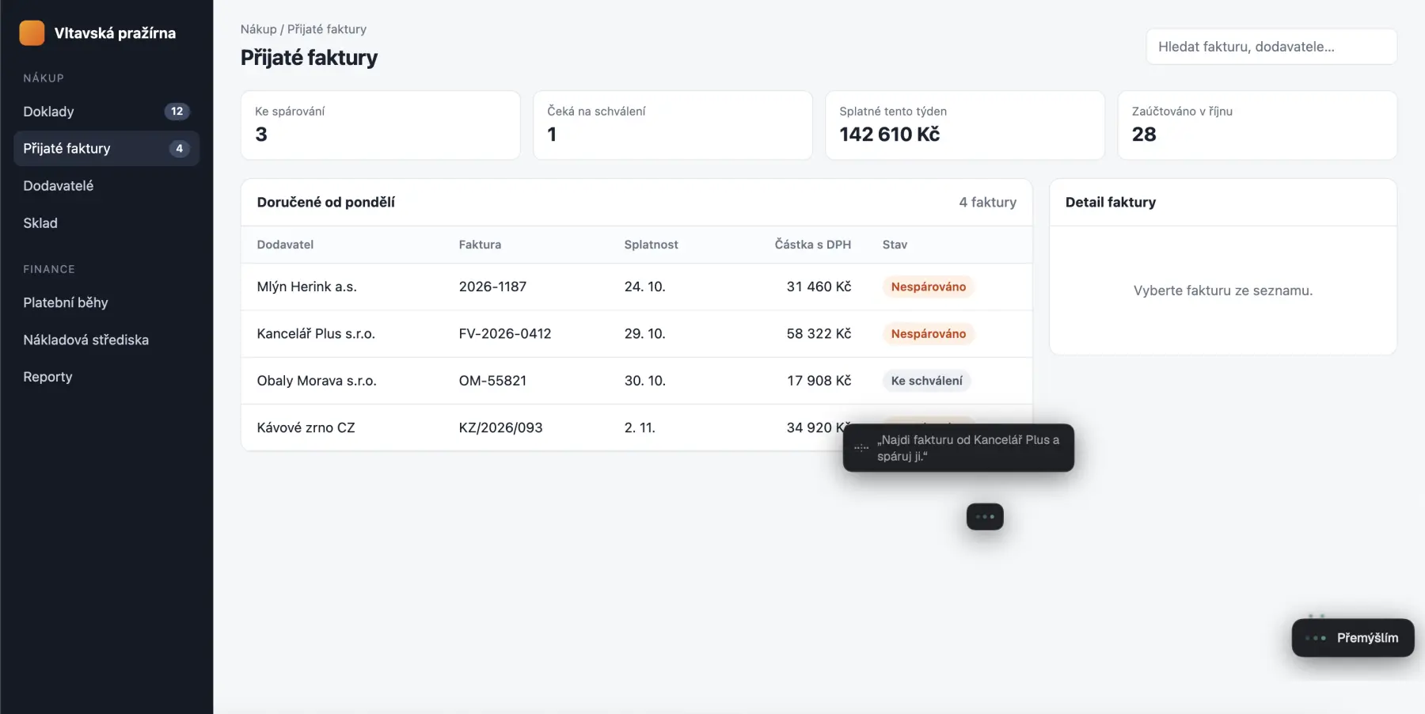Click the Ke schválení status badge
The image size is (1425, 714).
926,381
